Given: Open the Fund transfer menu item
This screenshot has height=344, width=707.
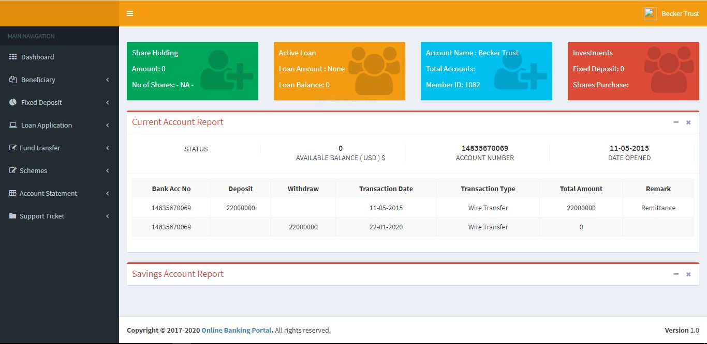Looking at the screenshot, I should click(x=60, y=148).
